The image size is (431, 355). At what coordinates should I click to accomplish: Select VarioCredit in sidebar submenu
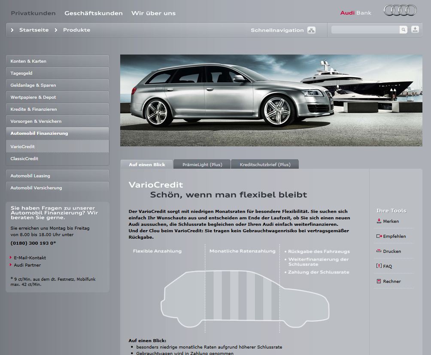click(58, 146)
